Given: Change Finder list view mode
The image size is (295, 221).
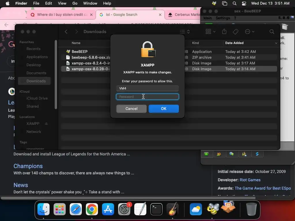Looking at the screenshot, I should [x=185, y=32].
